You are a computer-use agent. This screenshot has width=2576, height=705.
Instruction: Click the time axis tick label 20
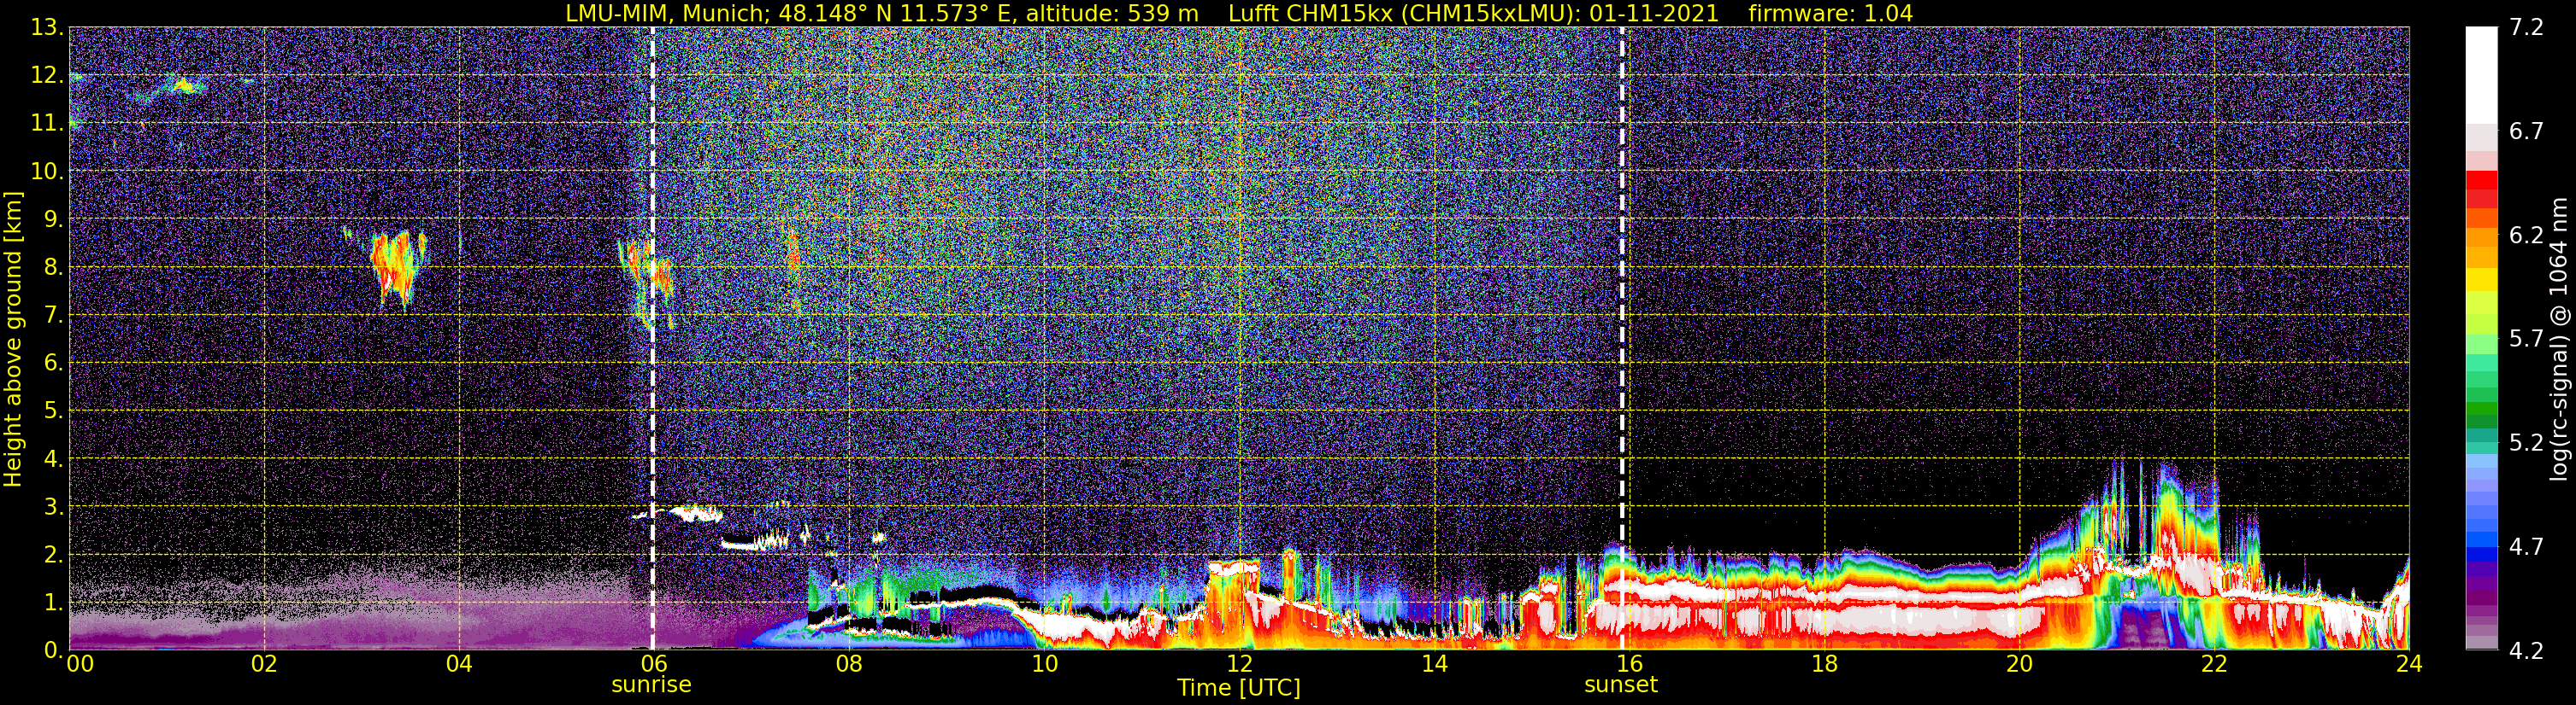2019,665
